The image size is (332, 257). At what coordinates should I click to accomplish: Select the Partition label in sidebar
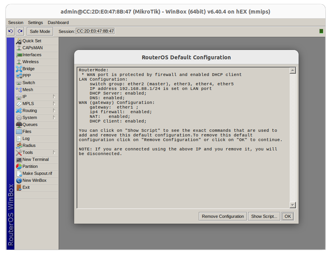[x=30, y=167]
